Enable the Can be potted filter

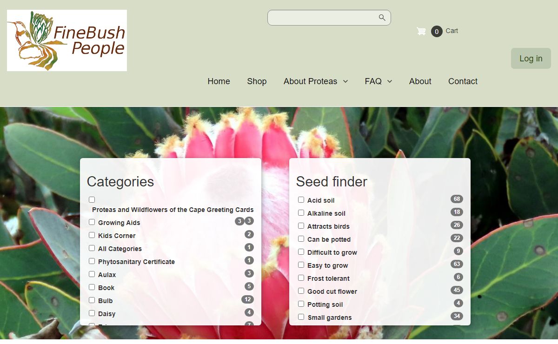[x=301, y=238]
